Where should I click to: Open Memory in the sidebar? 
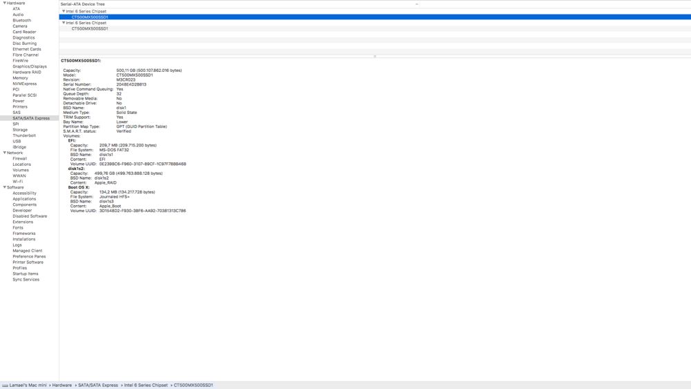click(20, 77)
